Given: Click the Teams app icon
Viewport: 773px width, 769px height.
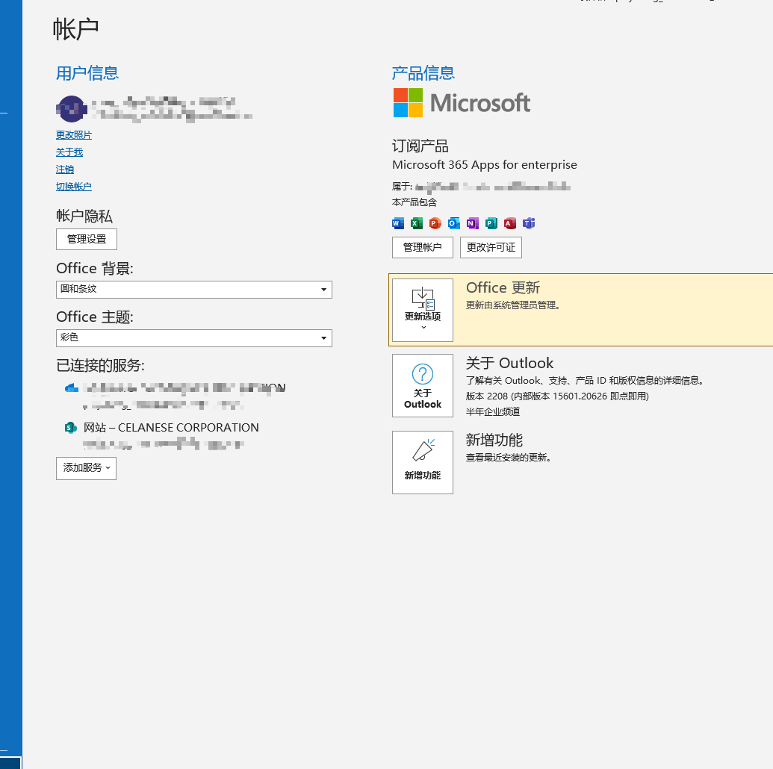Looking at the screenshot, I should (x=529, y=223).
